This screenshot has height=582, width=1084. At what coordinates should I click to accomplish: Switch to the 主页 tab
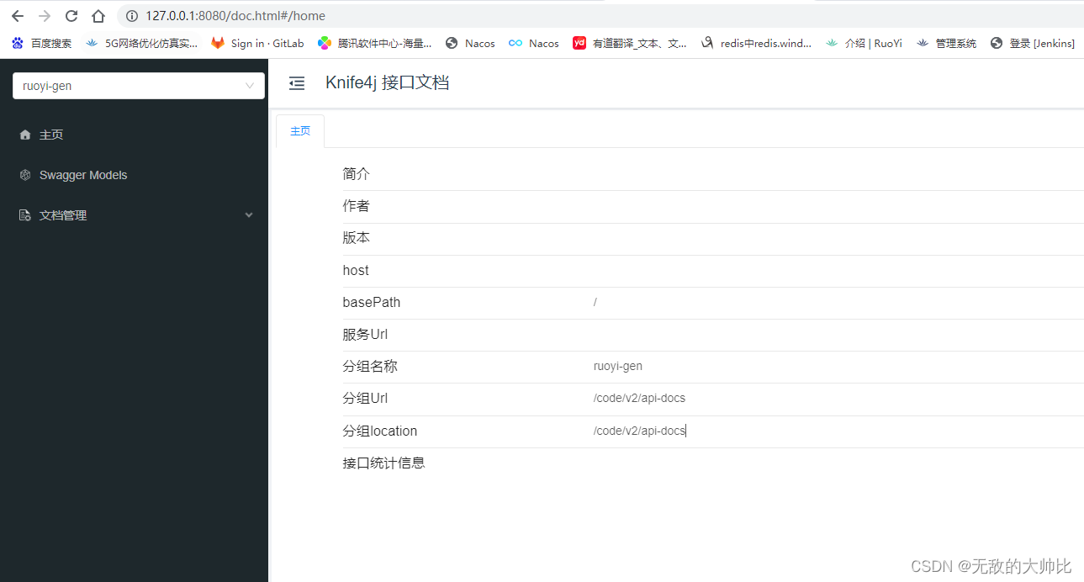(300, 130)
